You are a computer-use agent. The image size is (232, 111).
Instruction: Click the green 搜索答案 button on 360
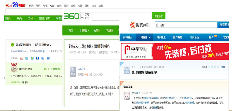pos(158,16)
